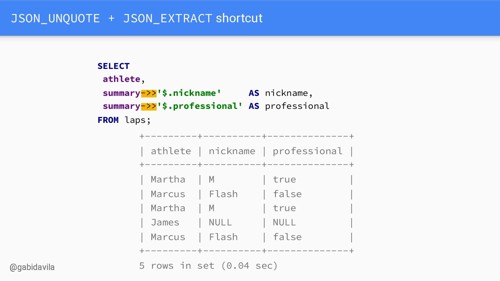This screenshot has width=500, height=281.
Task: Click the 'professional' alias in the query
Action: (x=297, y=106)
